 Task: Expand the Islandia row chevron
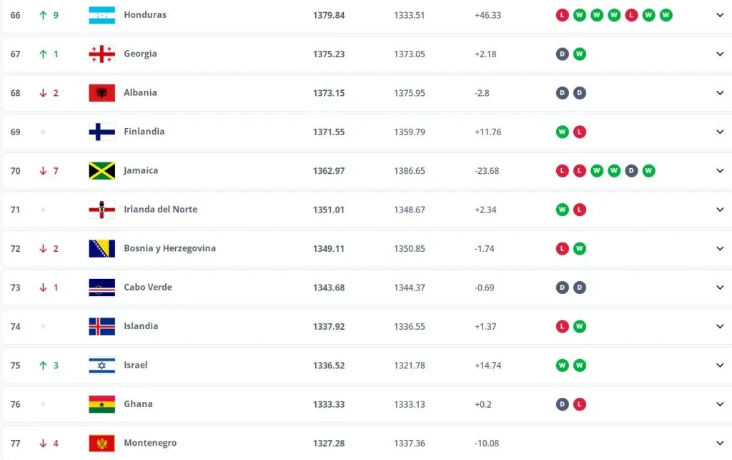720,326
